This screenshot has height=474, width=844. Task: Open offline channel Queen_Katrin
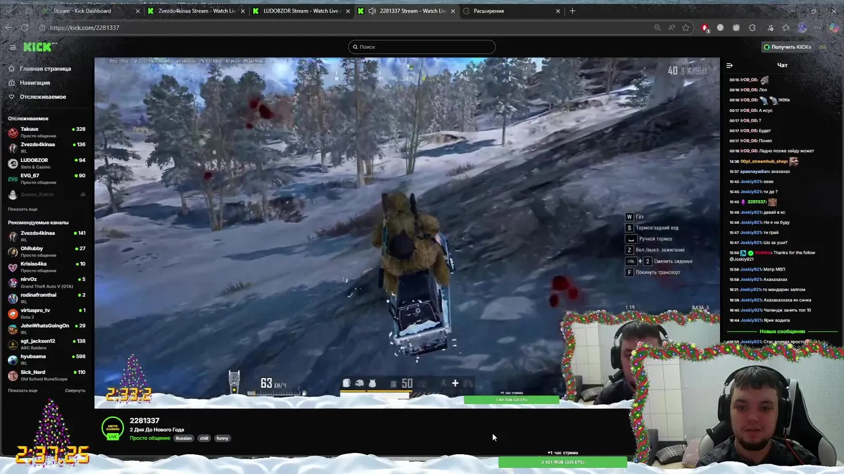tap(46, 194)
